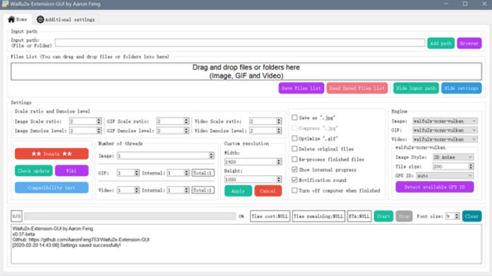Click the Input path text field
The height and width of the screenshot is (276, 492).
click(x=239, y=43)
